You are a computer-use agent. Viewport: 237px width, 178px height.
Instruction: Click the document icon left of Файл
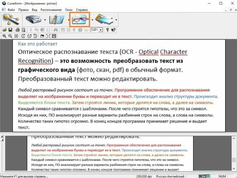click(4, 10)
